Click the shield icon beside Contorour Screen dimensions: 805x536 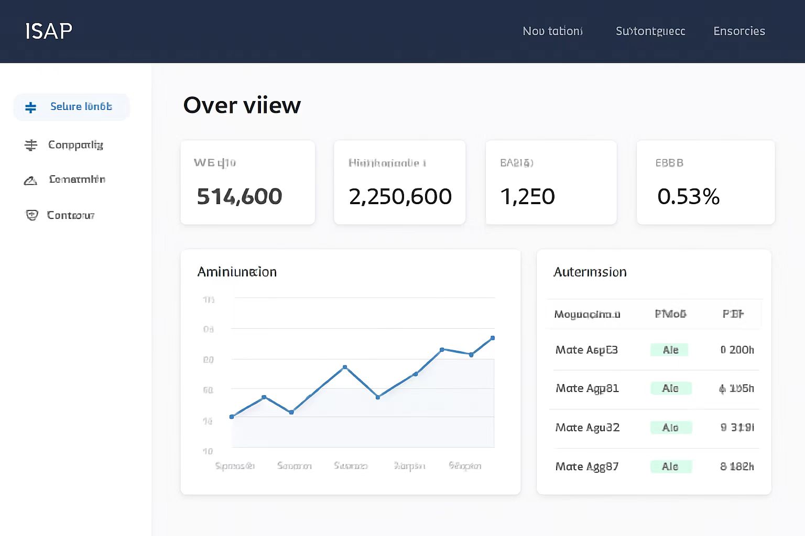[32, 215]
